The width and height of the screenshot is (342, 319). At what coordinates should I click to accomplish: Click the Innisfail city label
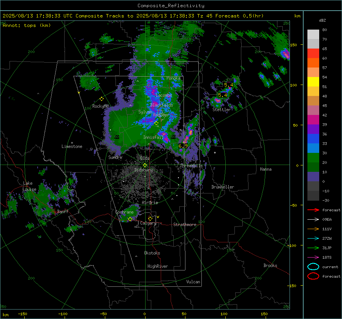[153, 137]
